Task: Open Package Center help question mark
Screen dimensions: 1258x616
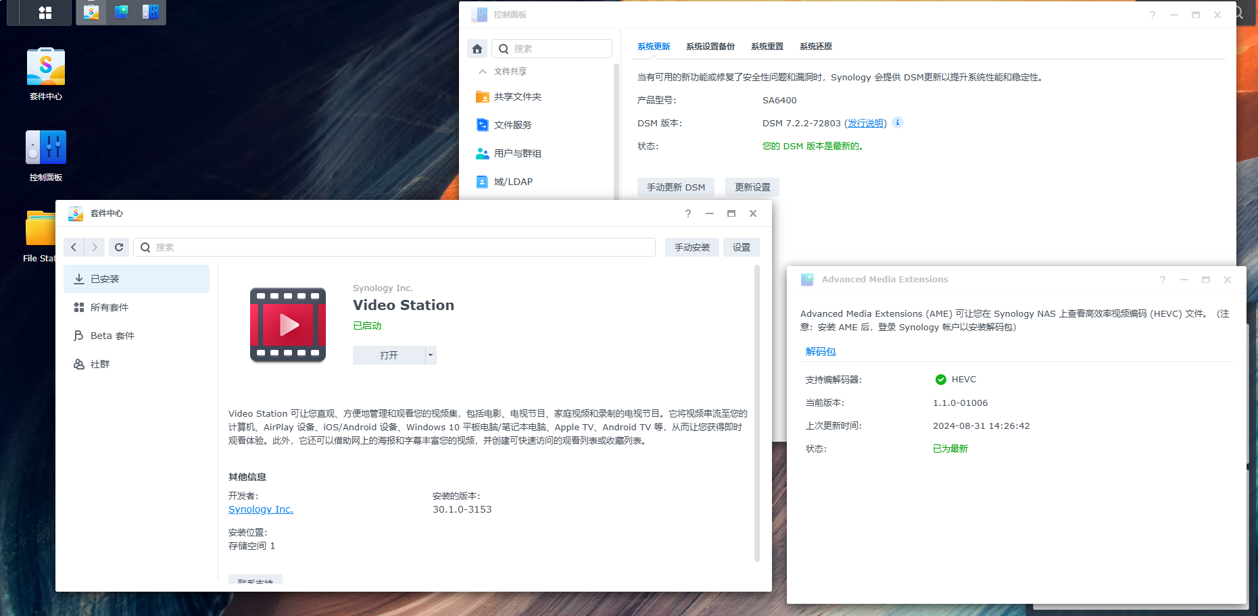Action: (x=688, y=213)
